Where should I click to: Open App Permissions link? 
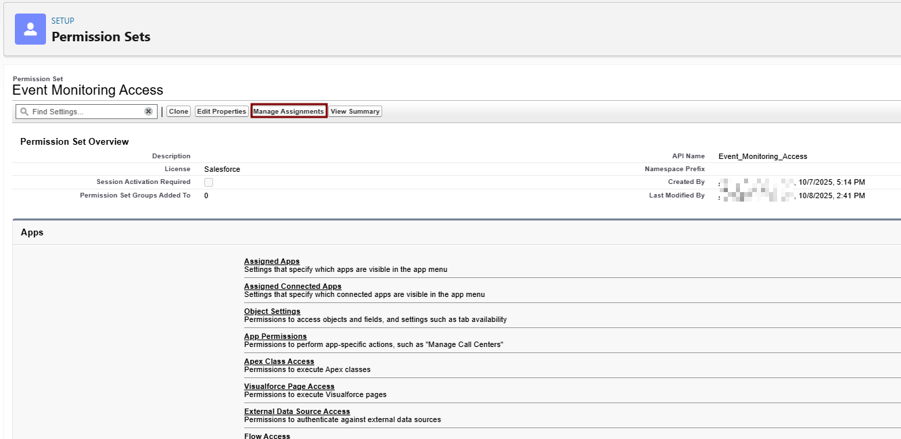coord(275,336)
